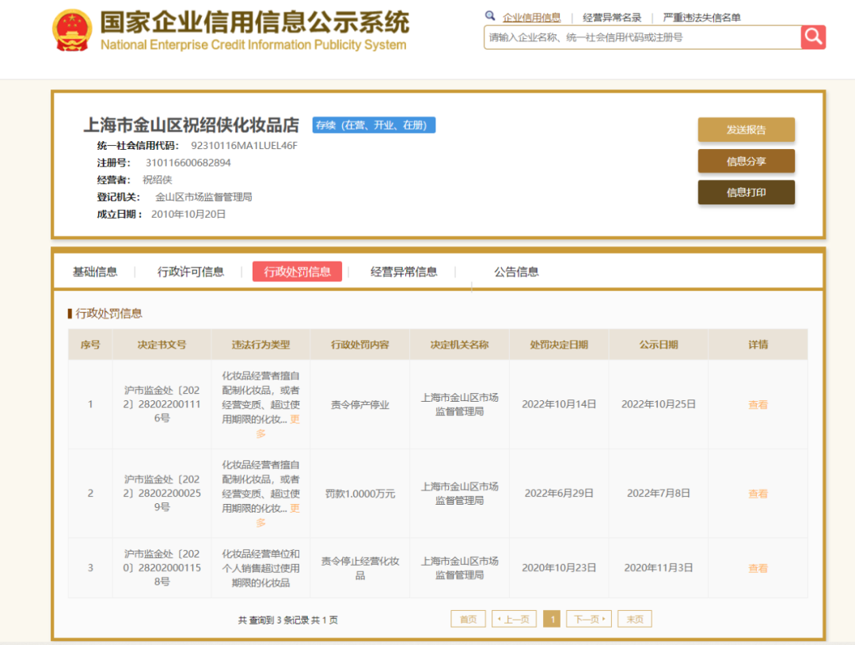Select the 严重违法失信名单 search category

701,17
